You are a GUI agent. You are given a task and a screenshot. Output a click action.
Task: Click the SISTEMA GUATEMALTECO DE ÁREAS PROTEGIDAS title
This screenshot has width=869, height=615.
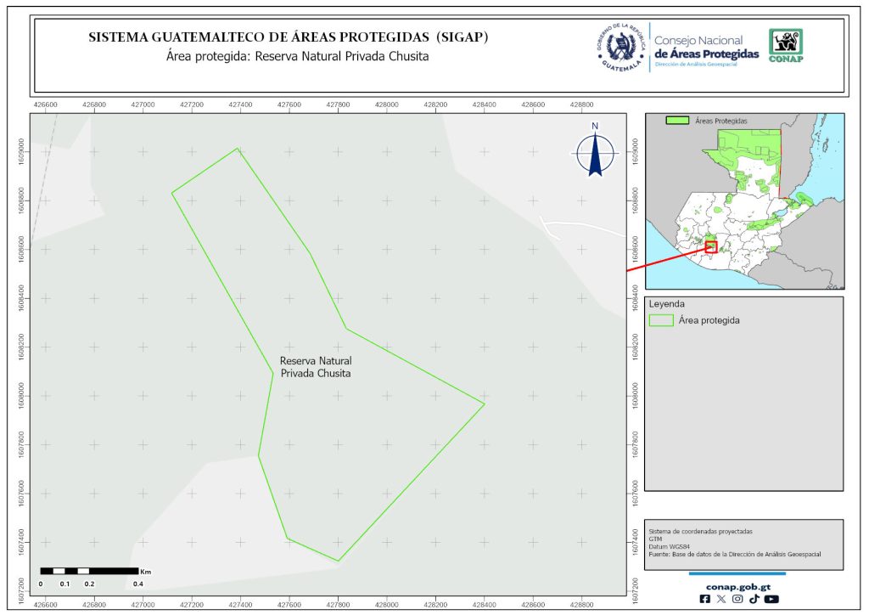pos(288,37)
